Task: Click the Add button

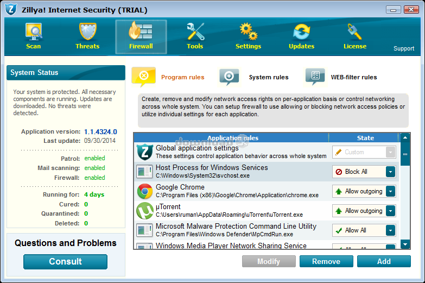Action: (x=384, y=261)
